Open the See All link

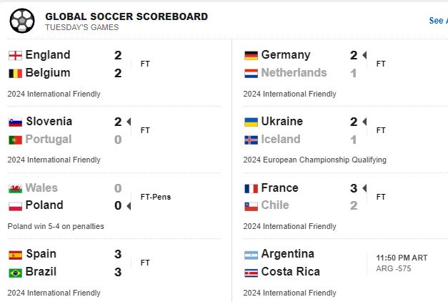coord(437,21)
